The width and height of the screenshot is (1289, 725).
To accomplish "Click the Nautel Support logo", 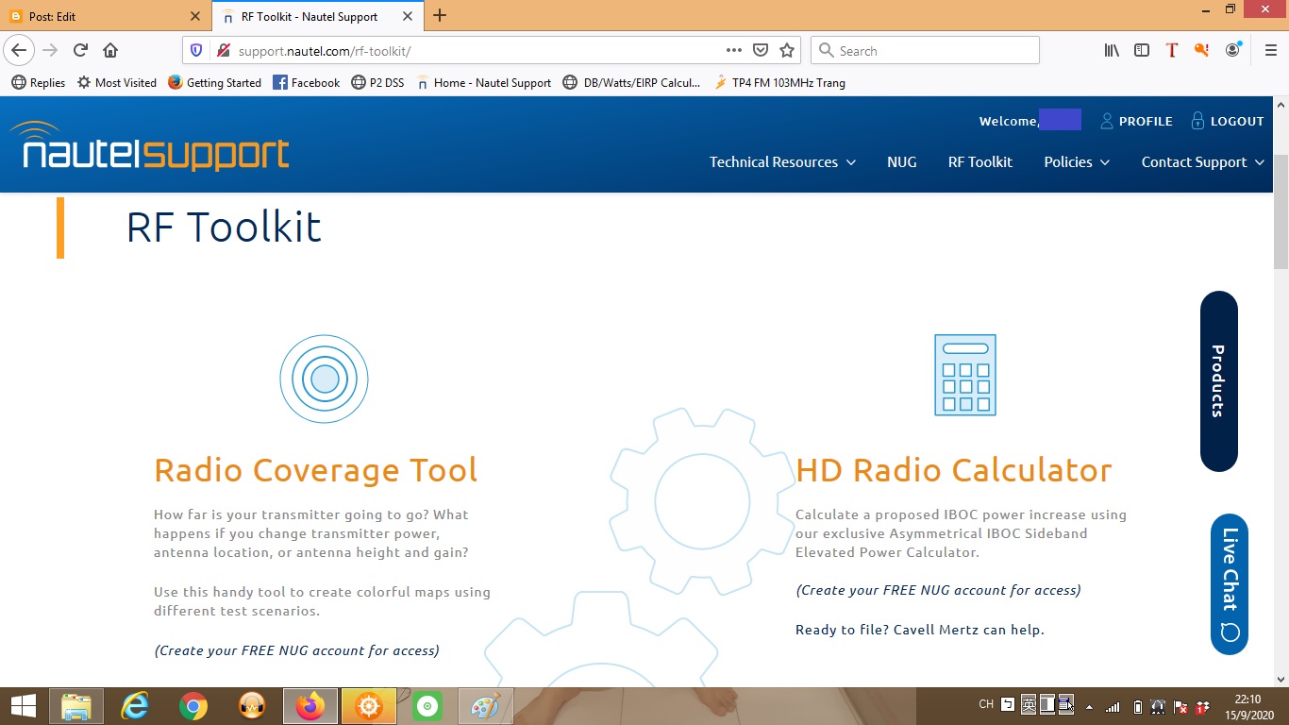I will tap(149, 146).
